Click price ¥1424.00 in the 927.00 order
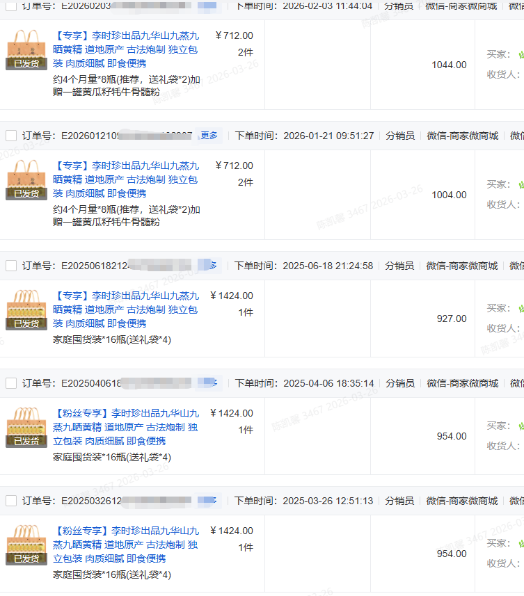 click(x=232, y=296)
